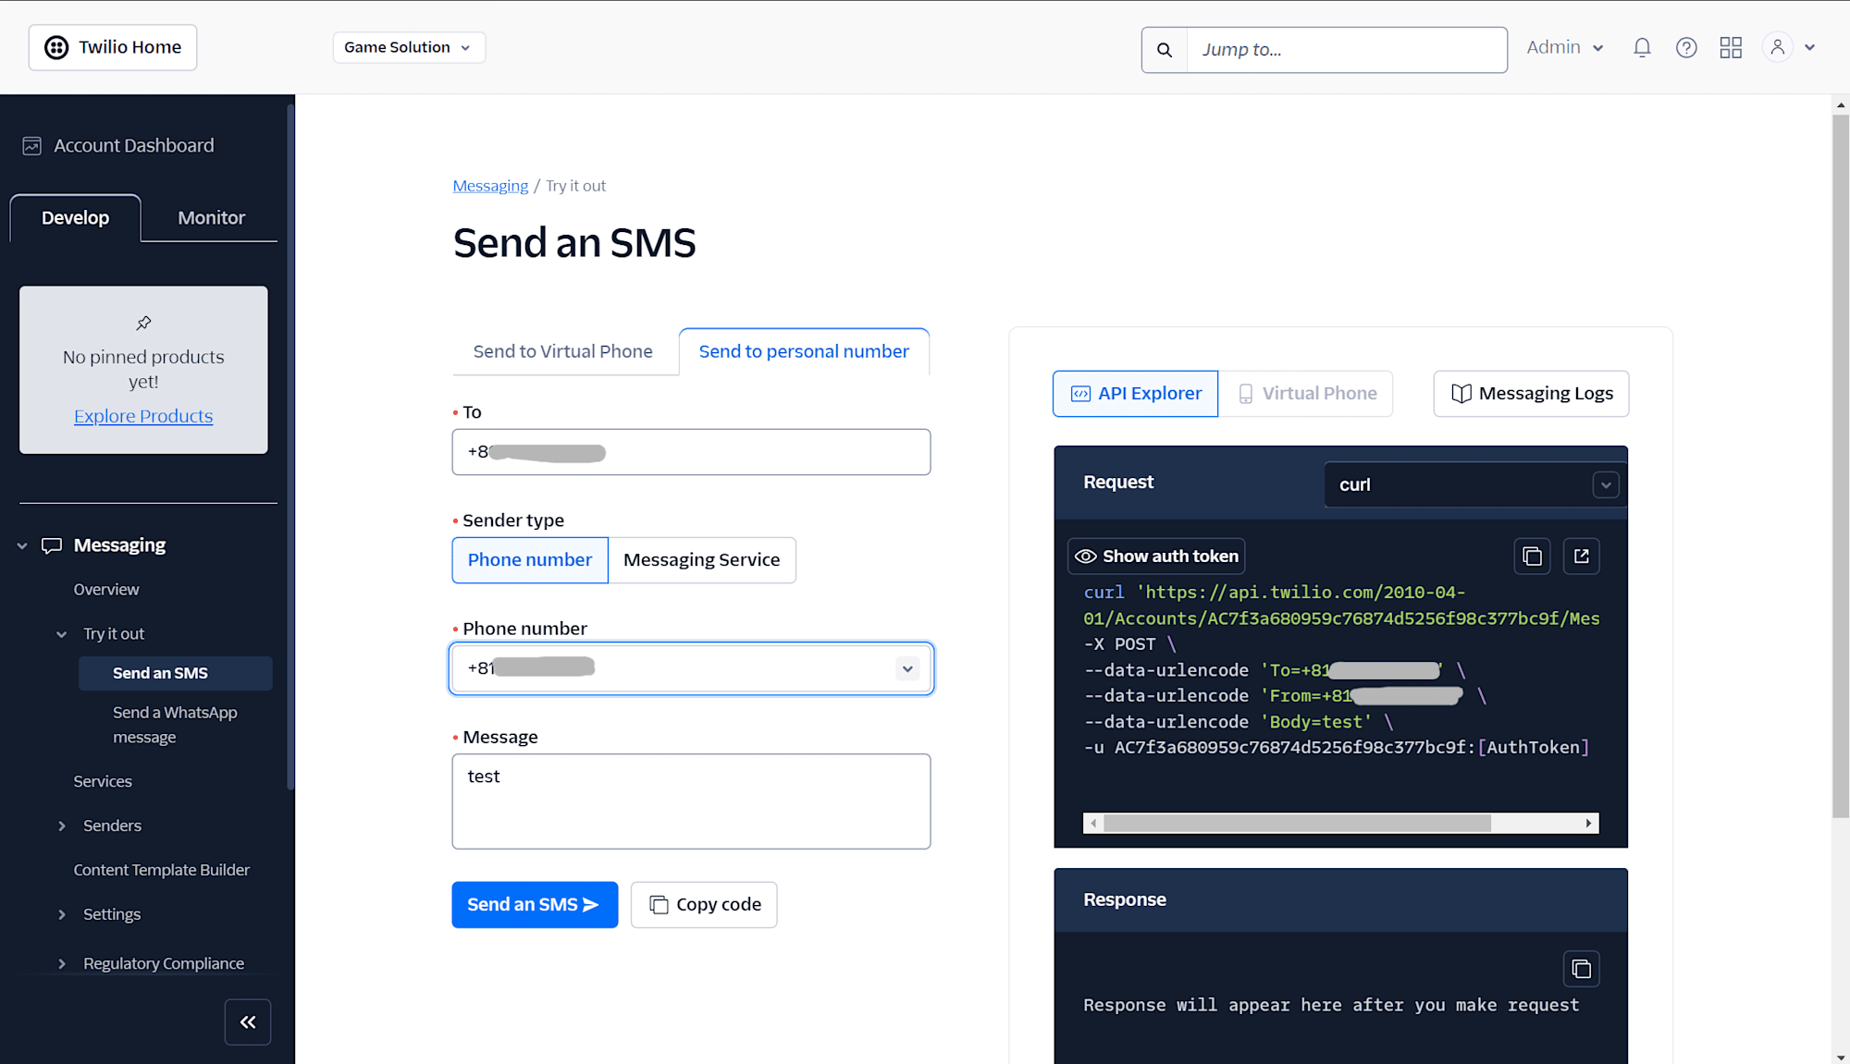1850x1064 pixels.
Task: Select Send to Virtual Phone tab
Action: pyautogui.click(x=562, y=351)
